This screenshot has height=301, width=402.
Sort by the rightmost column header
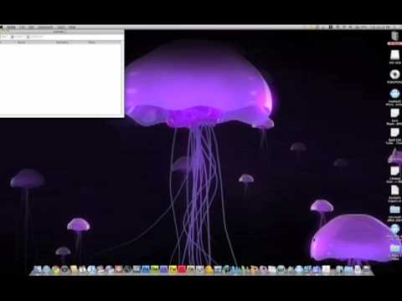(x=92, y=43)
